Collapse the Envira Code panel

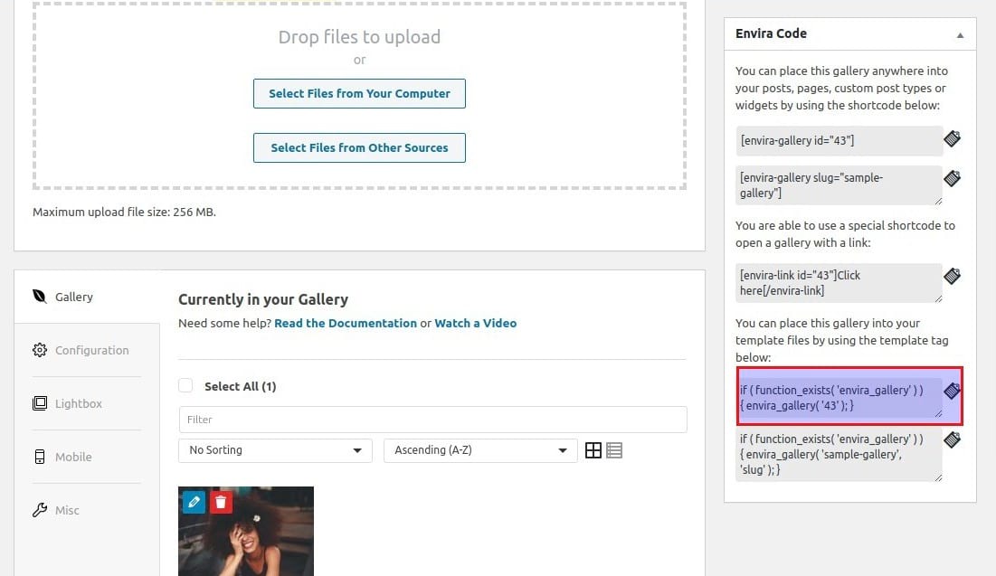tap(960, 34)
